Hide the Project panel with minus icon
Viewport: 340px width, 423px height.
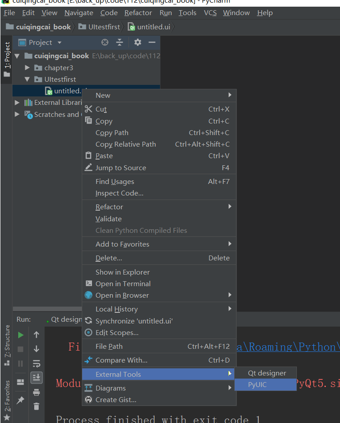(152, 42)
